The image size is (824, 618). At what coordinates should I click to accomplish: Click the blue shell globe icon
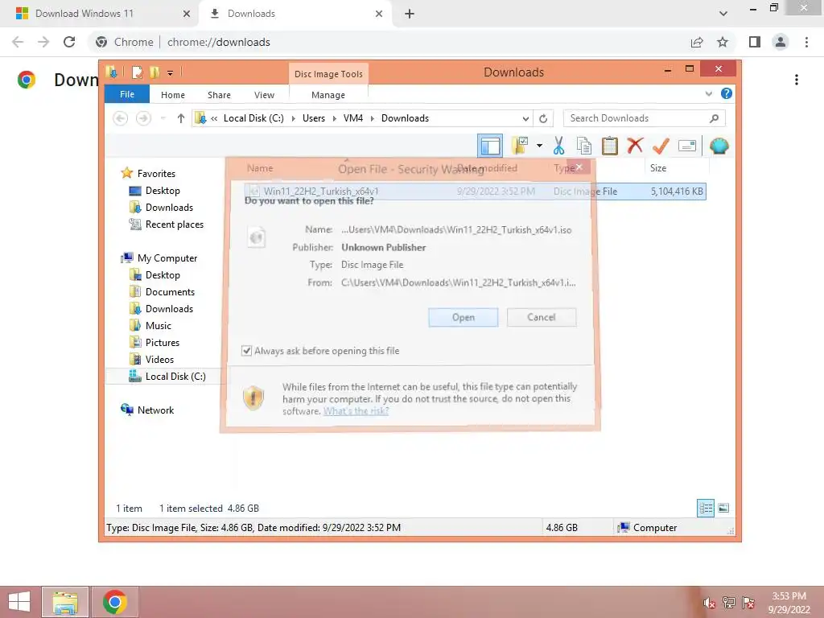click(x=719, y=146)
